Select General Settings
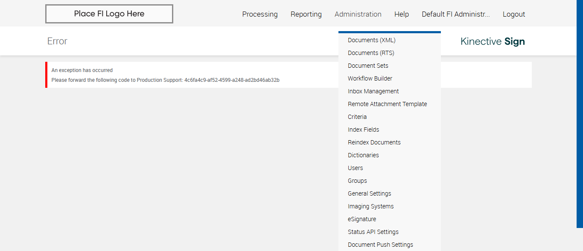Image resolution: width=583 pixels, height=251 pixels. 369,193
